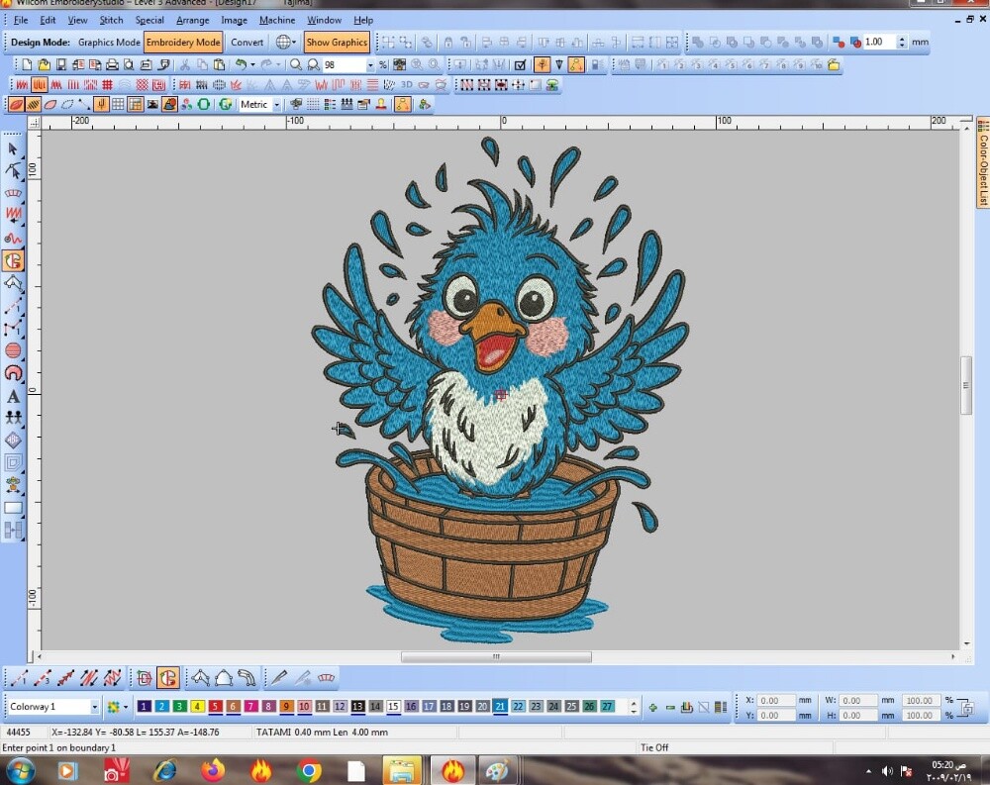Open the undo history dropdown arrow
Screen dimensions: 990x785
252,64
